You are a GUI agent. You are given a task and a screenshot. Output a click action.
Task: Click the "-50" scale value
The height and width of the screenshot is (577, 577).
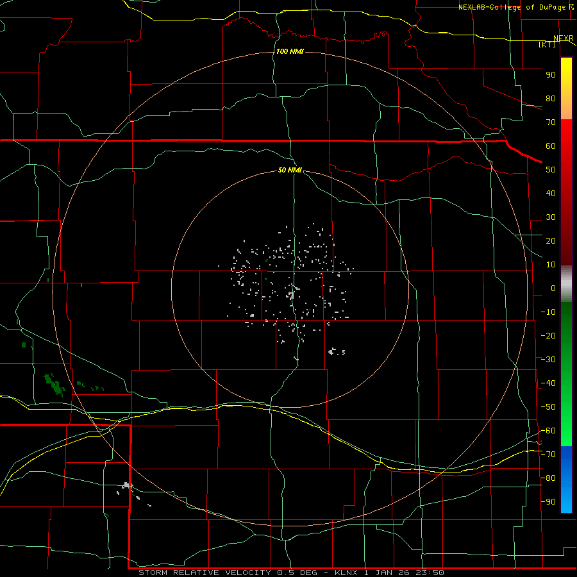coord(548,407)
